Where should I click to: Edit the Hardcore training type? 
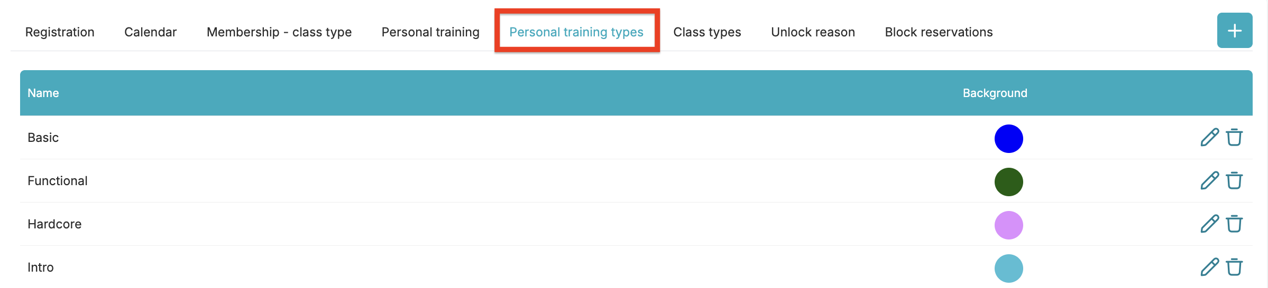click(x=1209, y=224)
